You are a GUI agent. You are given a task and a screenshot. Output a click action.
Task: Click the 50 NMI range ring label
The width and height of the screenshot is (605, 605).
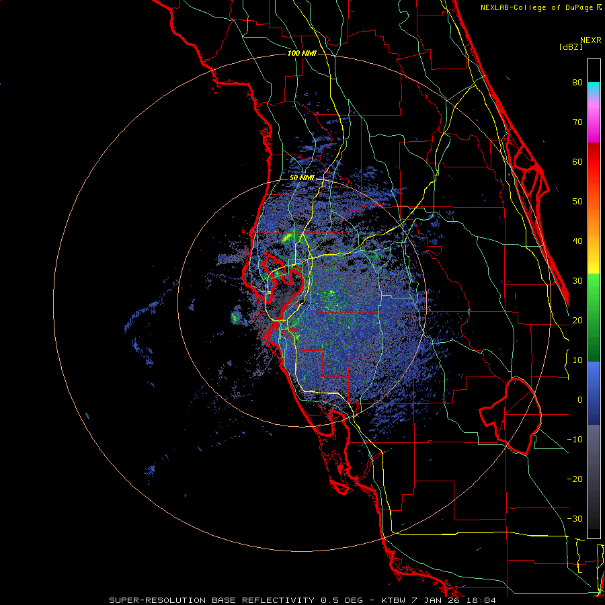coord(302,178)
